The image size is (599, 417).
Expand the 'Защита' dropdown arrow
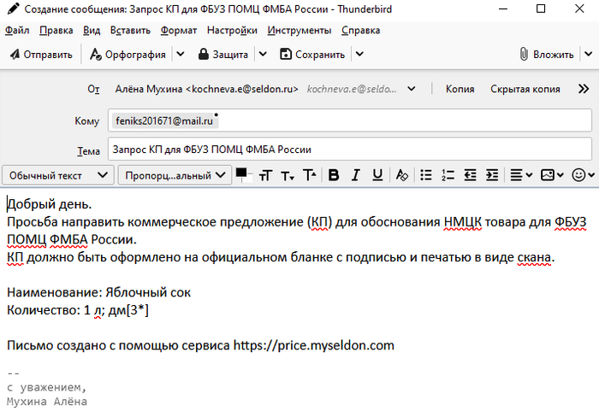click(263, 55)
